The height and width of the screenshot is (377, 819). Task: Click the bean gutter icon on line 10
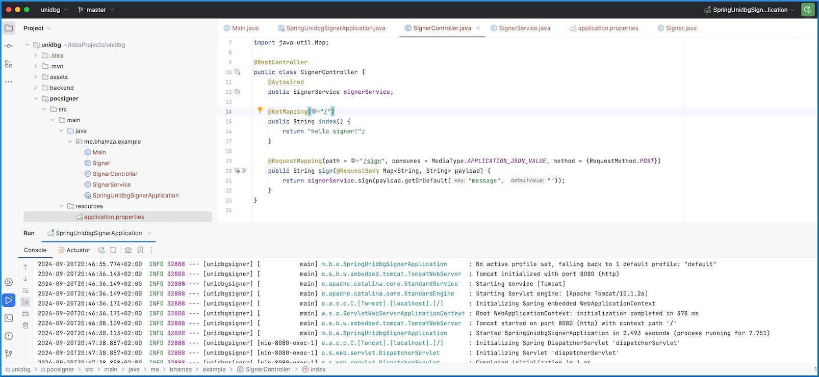tap(237, 72)
